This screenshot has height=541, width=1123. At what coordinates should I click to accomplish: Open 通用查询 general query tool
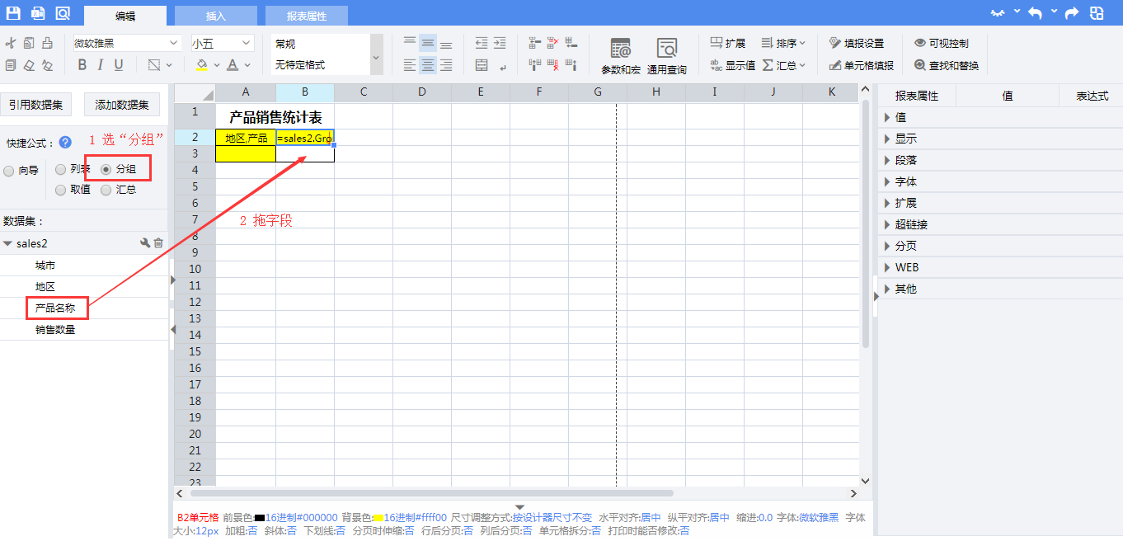(666, 55)
